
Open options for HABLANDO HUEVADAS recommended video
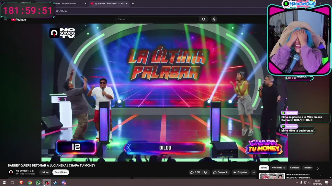320,175
